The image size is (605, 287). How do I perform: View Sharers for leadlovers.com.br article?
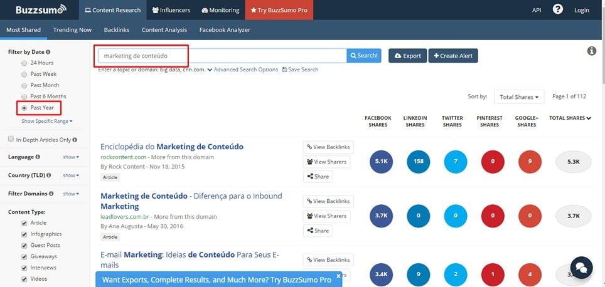[327, 216]
